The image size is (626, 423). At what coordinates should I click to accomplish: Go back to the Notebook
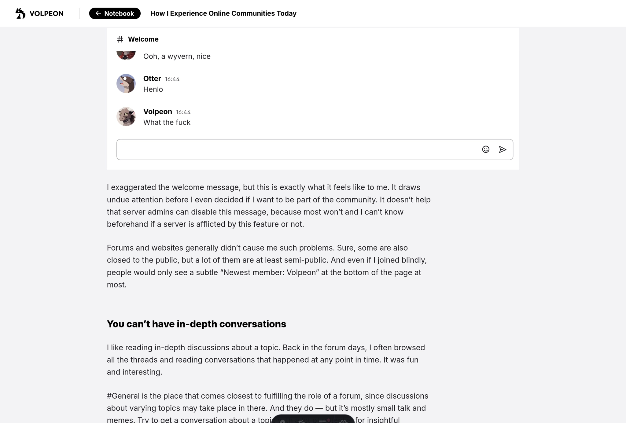115,13
